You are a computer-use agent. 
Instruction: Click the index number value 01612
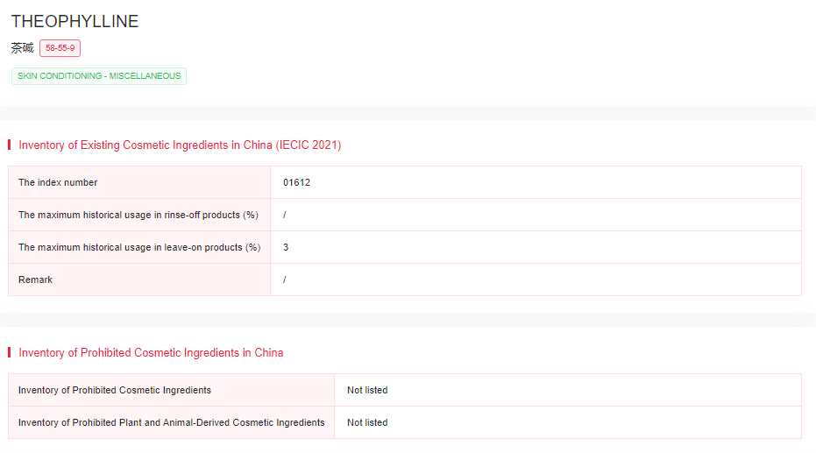click(x=296, y=182)
